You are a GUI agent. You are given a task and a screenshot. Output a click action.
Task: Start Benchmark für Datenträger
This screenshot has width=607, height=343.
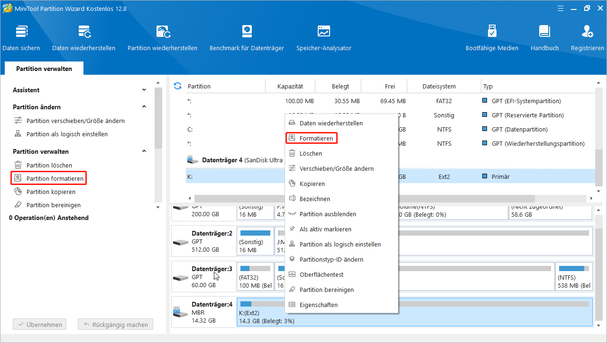pyautogui.click(x=247, y=38)
